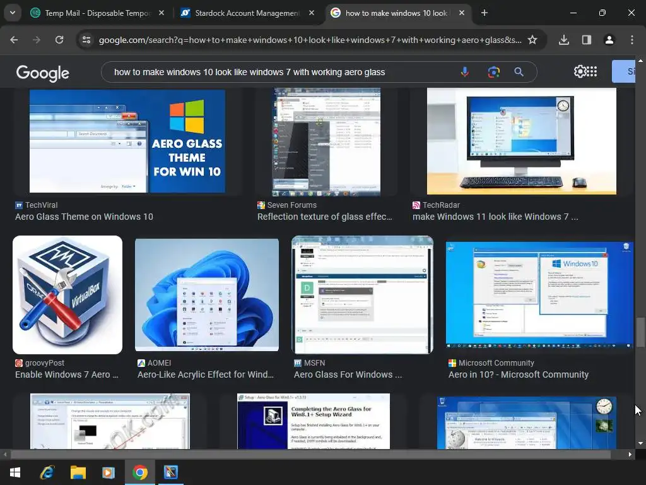Open the Chrome downloads icon
Image resolution: width=646 pixels, height=485 pixels.
564,40
